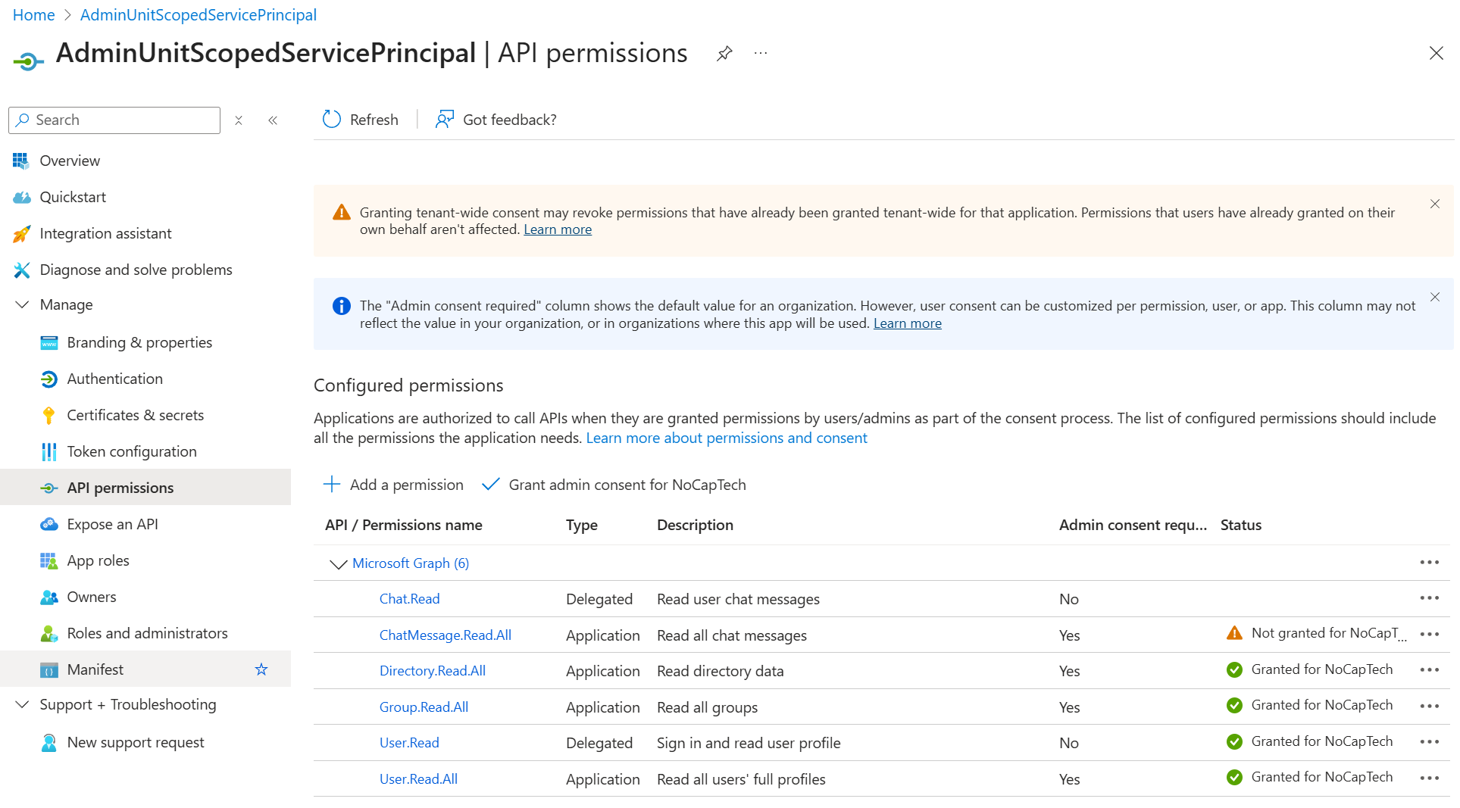The image size is (1460, 808).
Task: Collapse the Support + Troubleshooting section
Action: (22, 704)
